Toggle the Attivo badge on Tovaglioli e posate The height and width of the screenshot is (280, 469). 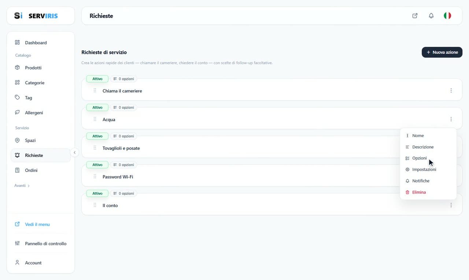(97, 136)
